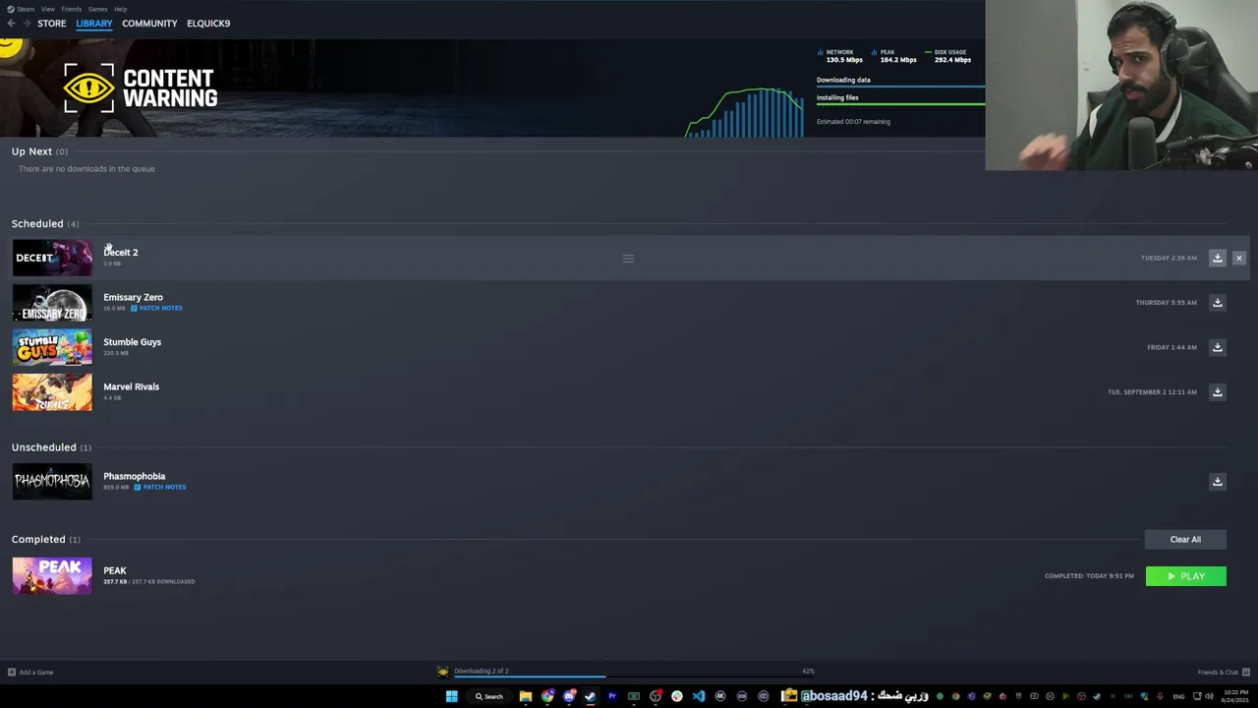Click the Stumble Guys title
The width and height of the screenshot is (1258, 708).
coord(132,342)
